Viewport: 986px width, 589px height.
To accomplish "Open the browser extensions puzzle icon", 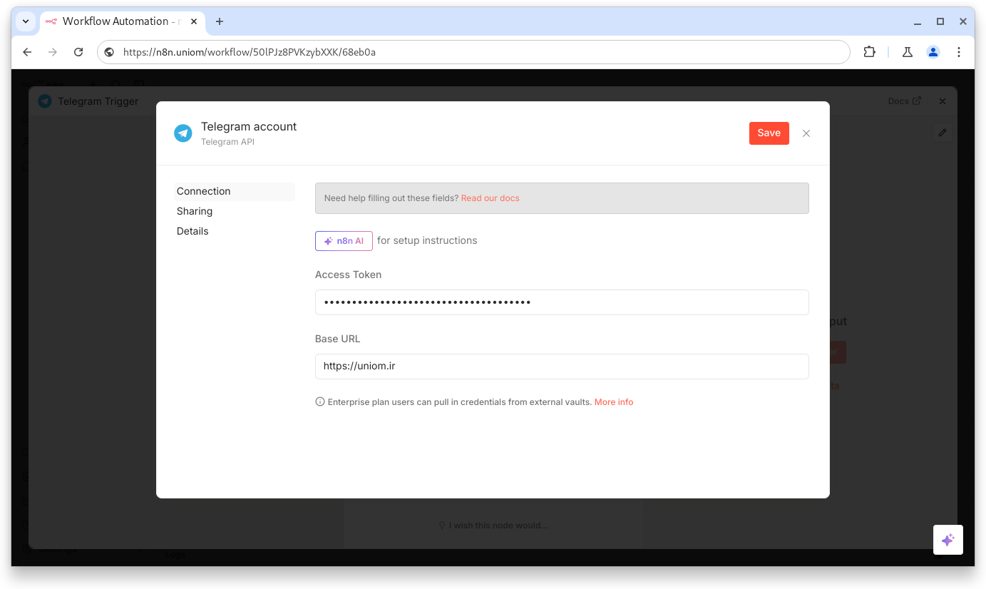I will tap(869, 52).
